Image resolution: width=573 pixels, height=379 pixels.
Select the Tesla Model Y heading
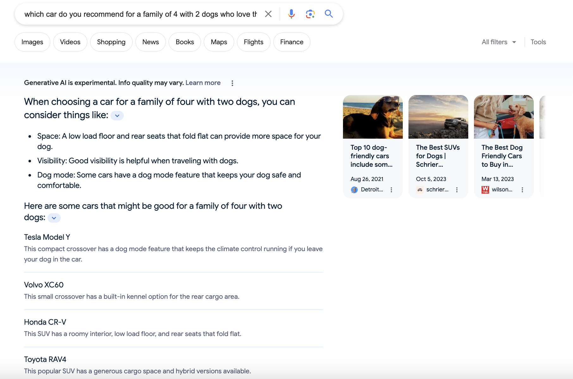click(x=47, y=237)
